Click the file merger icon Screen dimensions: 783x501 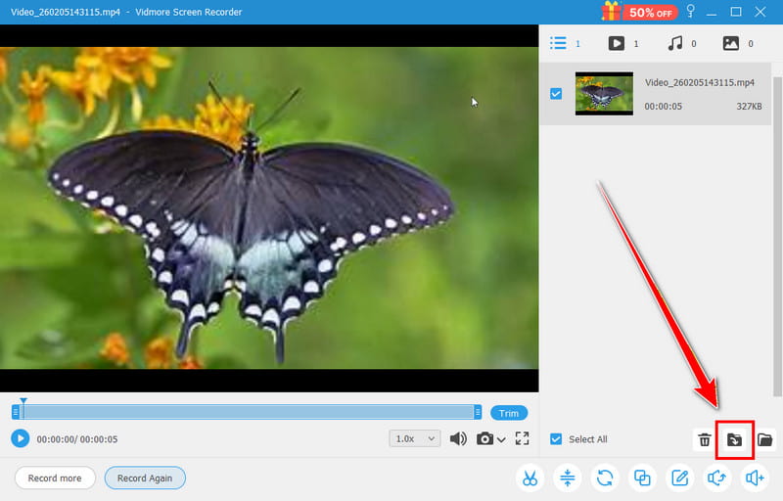click(643, 478)
